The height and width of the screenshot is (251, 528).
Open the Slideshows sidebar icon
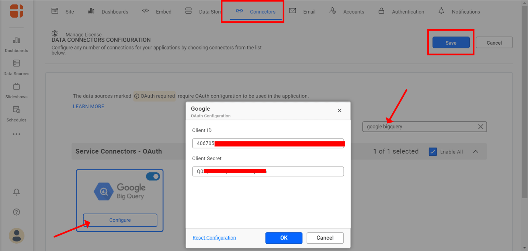pos(16,87)
